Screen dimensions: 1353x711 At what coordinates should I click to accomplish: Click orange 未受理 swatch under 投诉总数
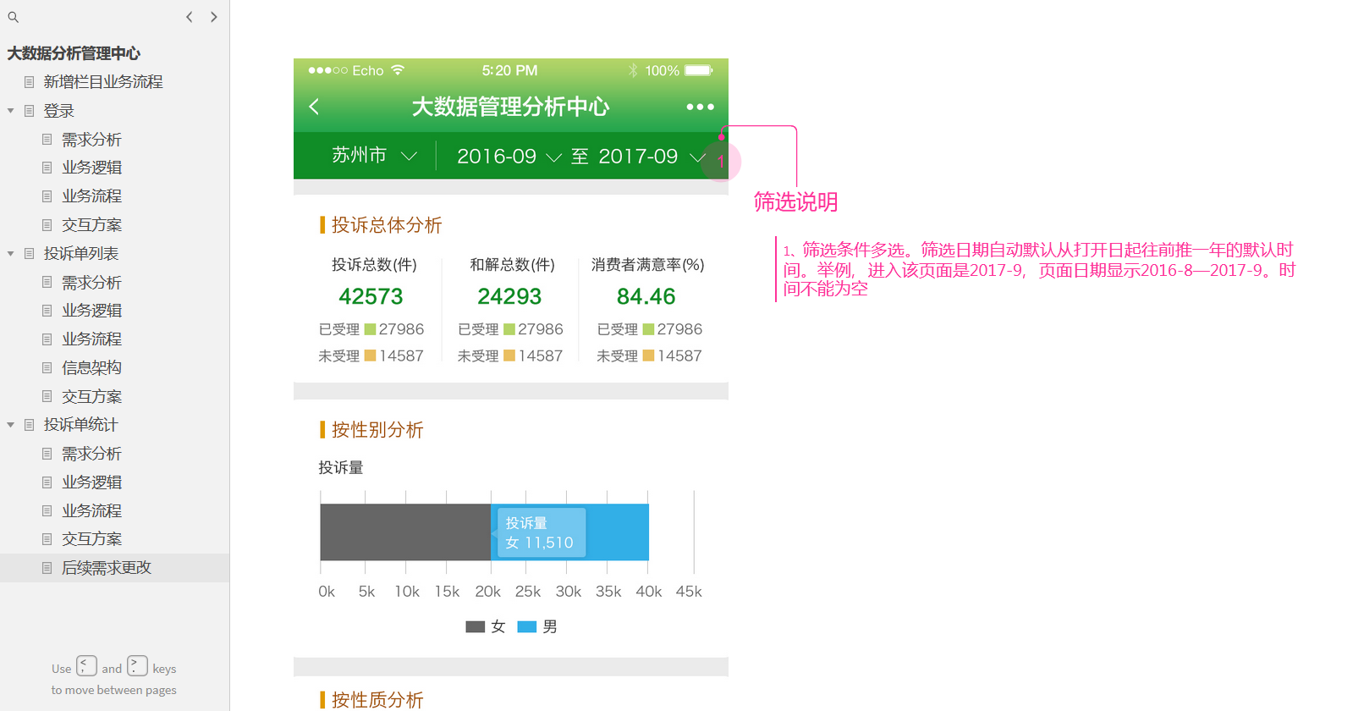pos(370,356)
